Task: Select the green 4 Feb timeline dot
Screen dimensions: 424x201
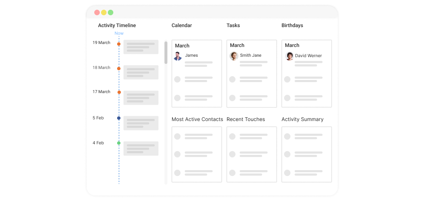Action: pos(119,143)
